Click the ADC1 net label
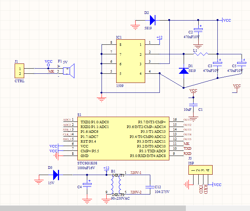 67,120
